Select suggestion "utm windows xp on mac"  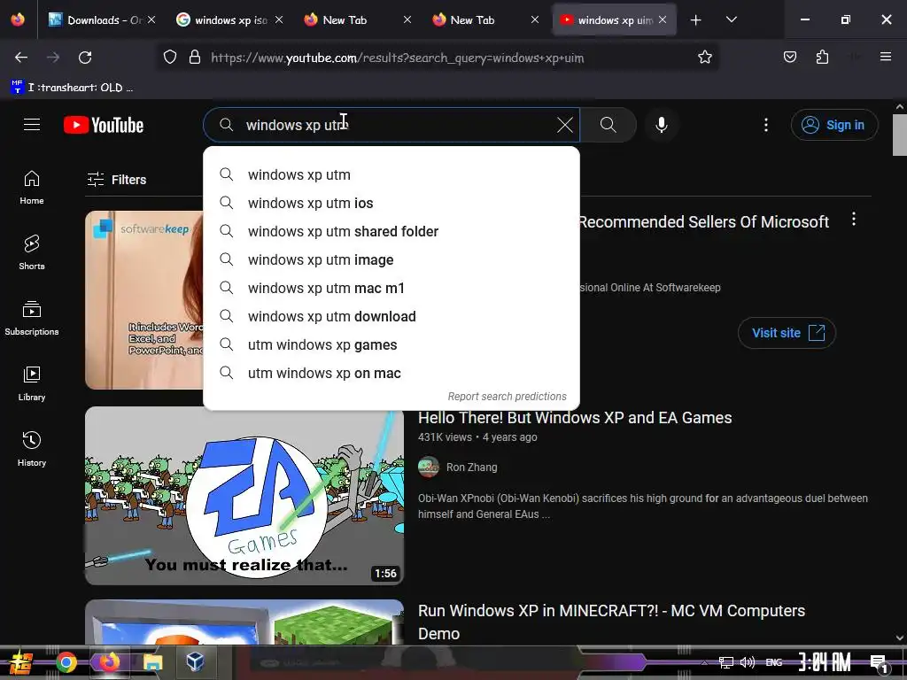391,373
